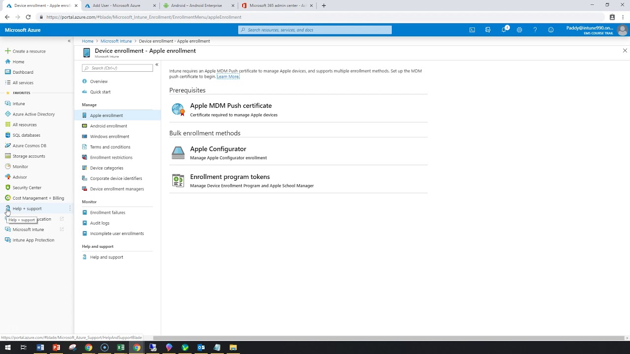Open Word from the taskbar

[x=40, y=348]
